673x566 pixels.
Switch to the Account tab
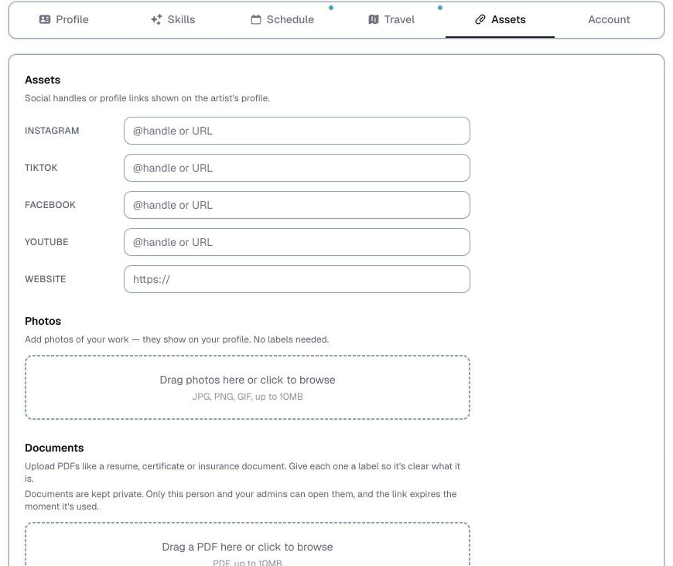[609, 19]
